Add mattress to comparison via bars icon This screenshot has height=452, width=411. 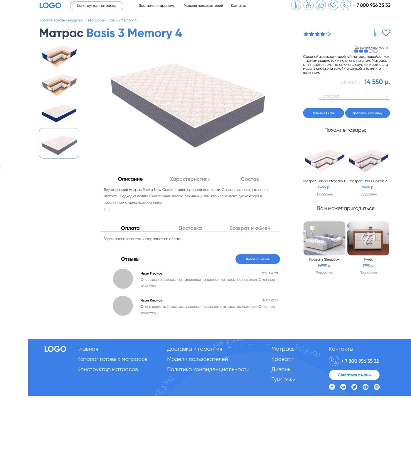pos(375,33)
